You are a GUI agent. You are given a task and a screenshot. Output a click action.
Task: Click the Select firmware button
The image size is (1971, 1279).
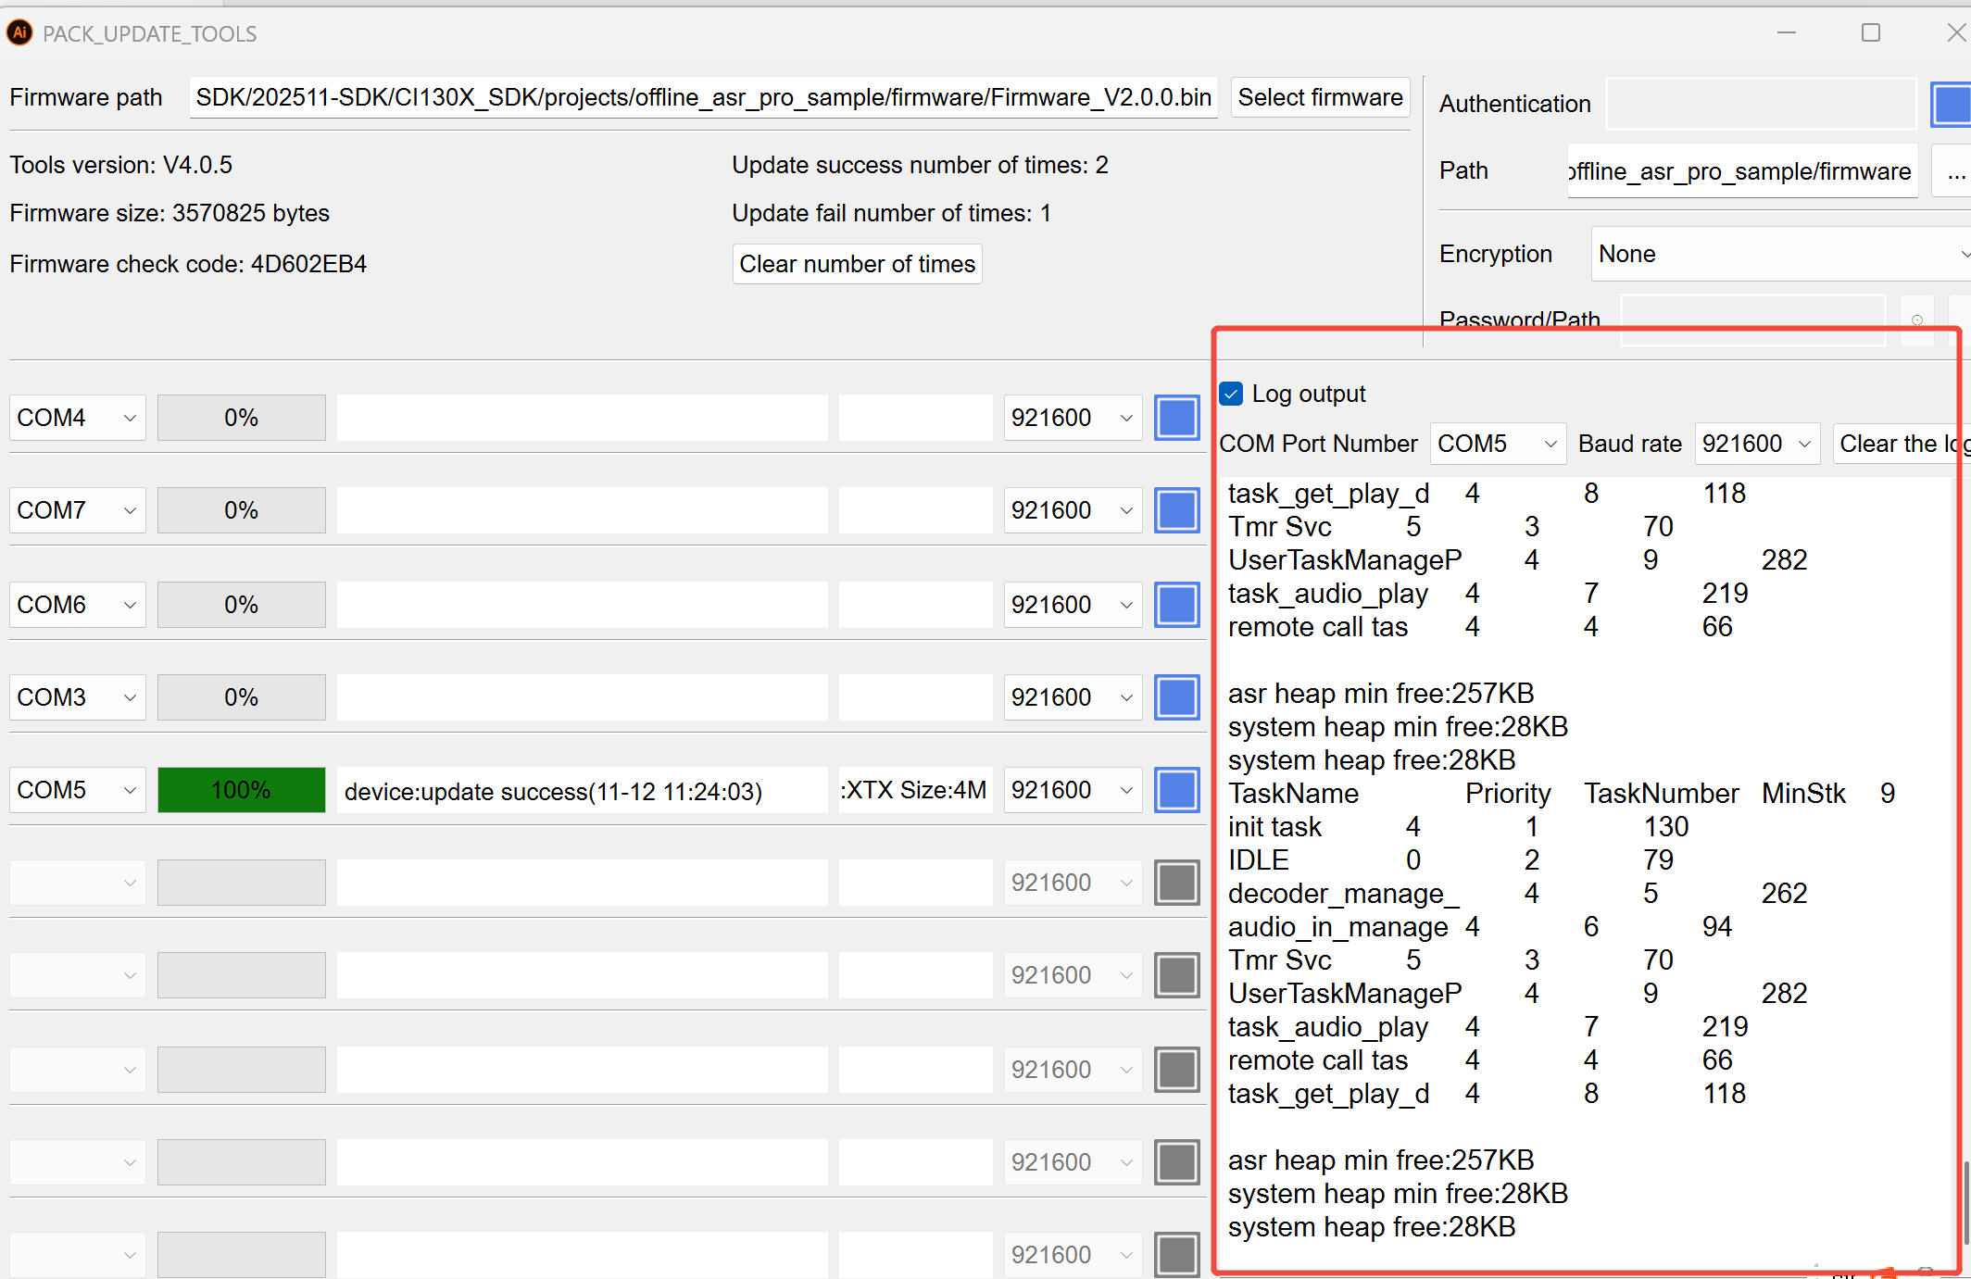(1320, 97)
